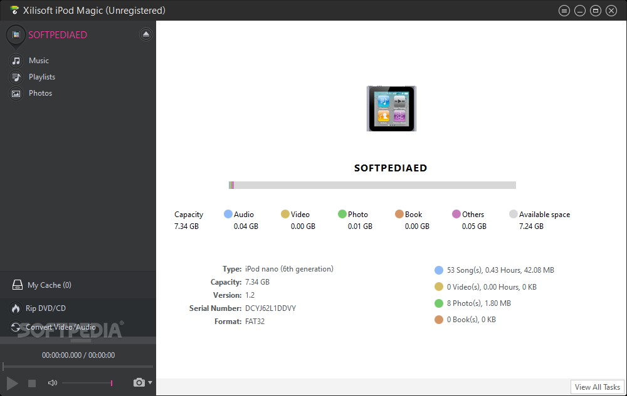Expand the snapshot options dropdown arrow
Screen dimensions: 627x396
150,382
